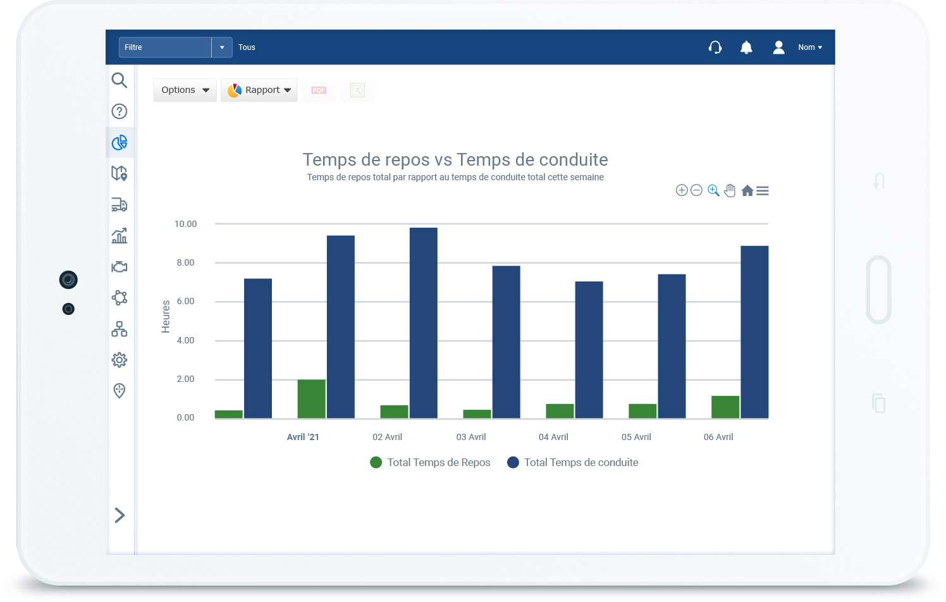This screenshot has width=946, height=602.
Task: Expand the Rapport dropdown
Action: click(x=259, y=90)
